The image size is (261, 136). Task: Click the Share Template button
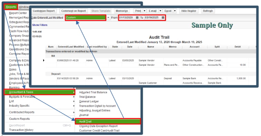[x=101, y=11]
